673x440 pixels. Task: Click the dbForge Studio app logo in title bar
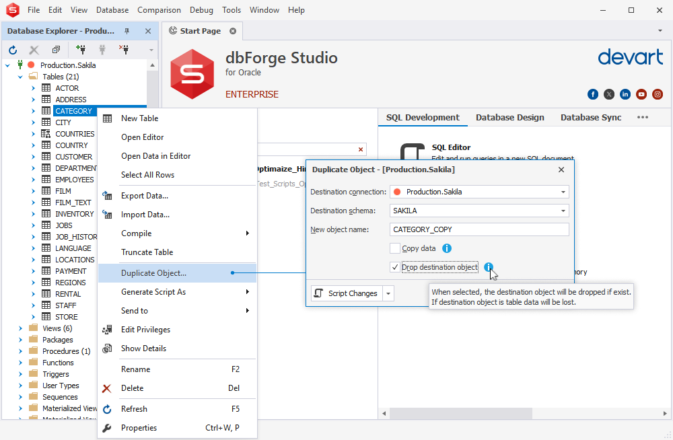pyautogui.click(x=13, y=10)
